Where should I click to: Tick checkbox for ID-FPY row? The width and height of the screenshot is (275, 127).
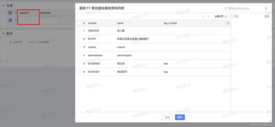[x=78, y=39]
